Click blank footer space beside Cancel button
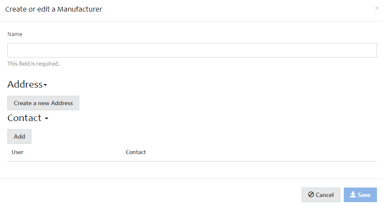Screen dimensions: 383x206 click(172, 195)
